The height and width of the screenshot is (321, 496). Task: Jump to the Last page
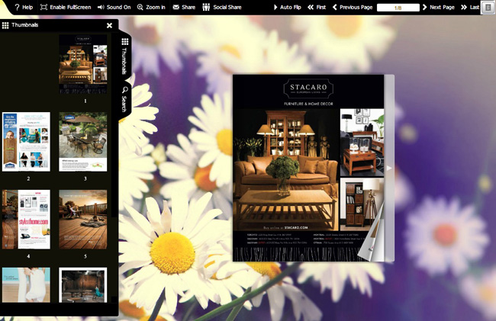[x=470, y=7]
